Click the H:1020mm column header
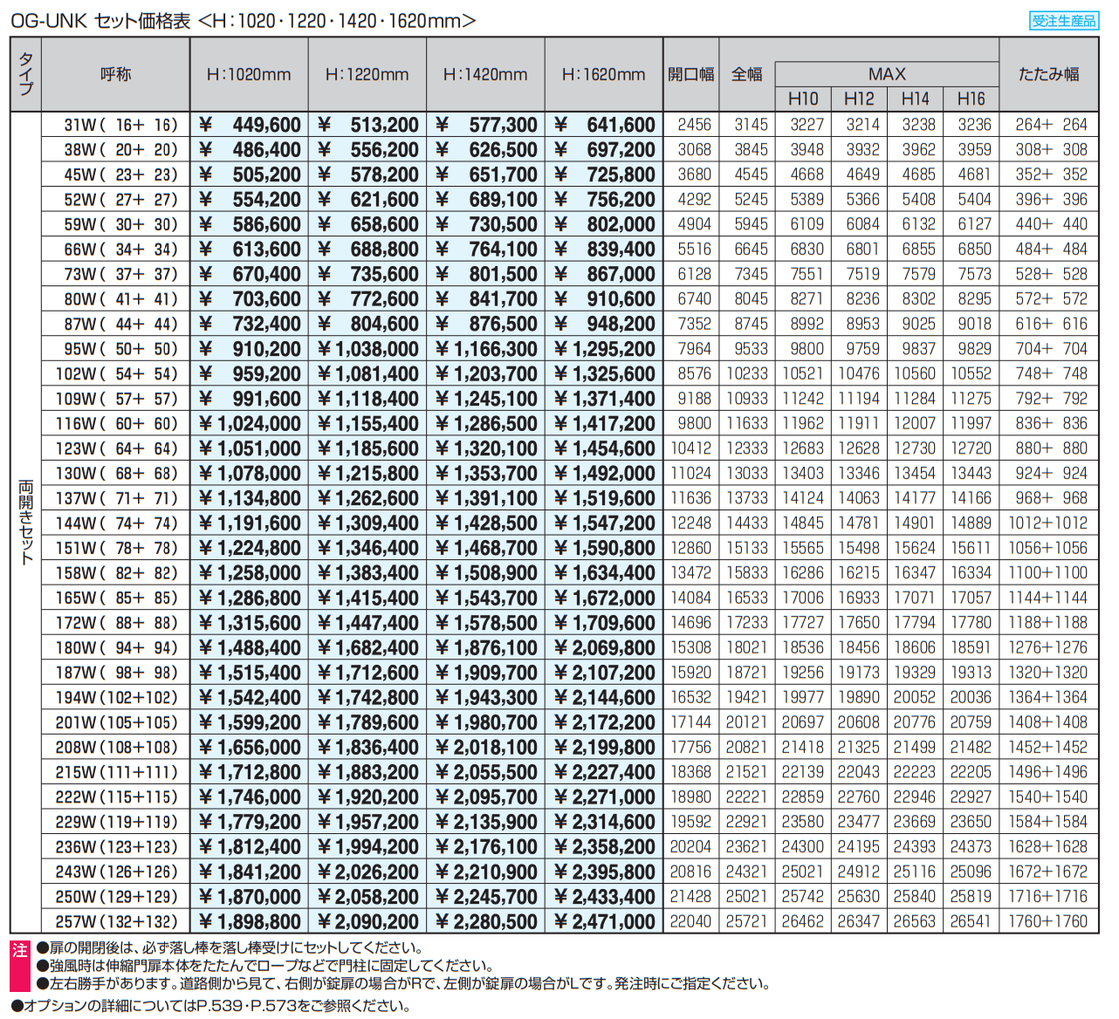Image resolution: width=1119 pixels, height=1019 pixels. coord(249,75)
